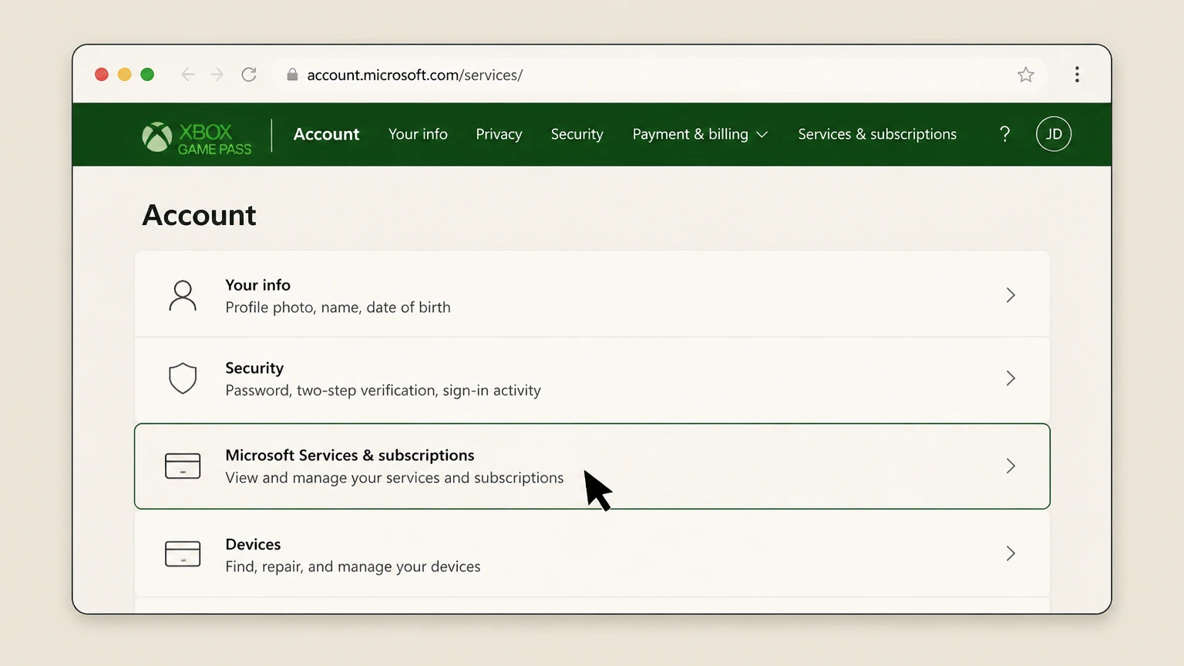1184x666 pixels.
Task: Bookmark the page with the star icon
Action: coord(1025,75)
